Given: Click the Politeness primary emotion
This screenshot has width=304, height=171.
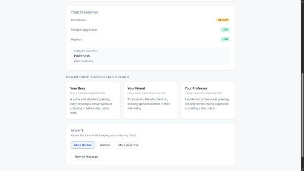Looking at the screenshot, I should click(82, 56).
